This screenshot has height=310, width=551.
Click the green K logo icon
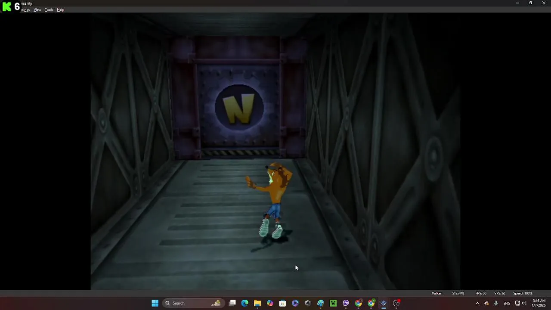click(x=6, y=6)
